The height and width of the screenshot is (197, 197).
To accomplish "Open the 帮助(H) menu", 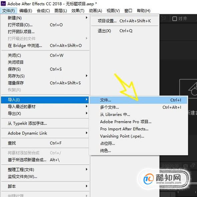I will tap(144, 11).
